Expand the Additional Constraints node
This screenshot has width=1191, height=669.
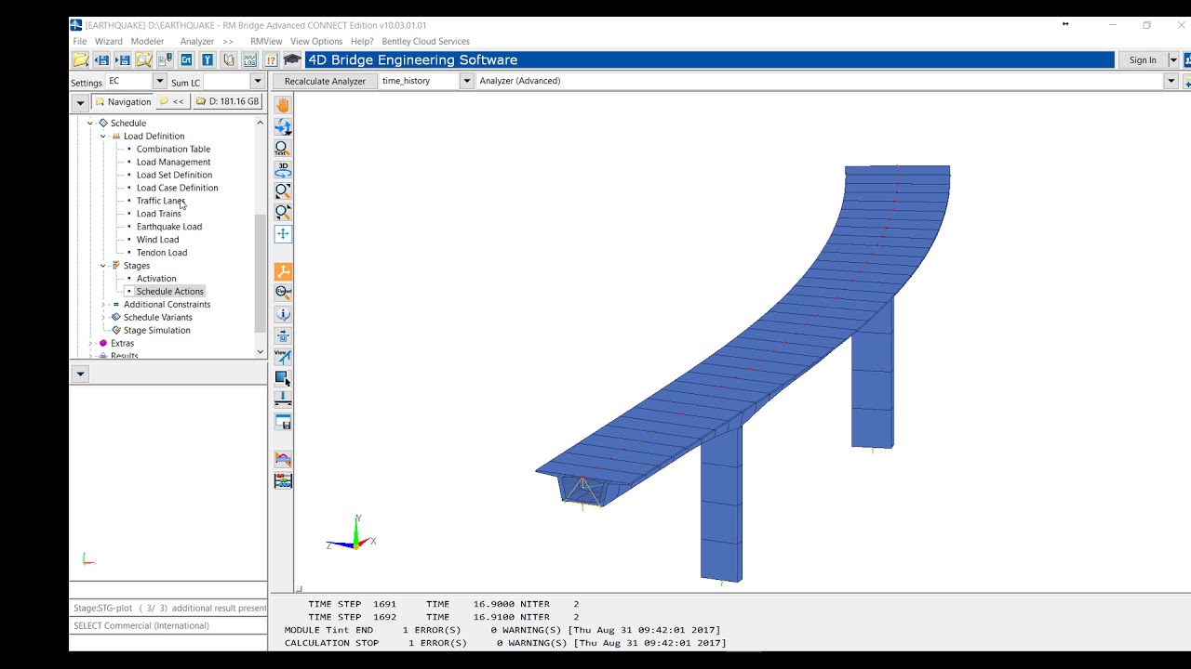pyautogui.click(x=103, y=305)
